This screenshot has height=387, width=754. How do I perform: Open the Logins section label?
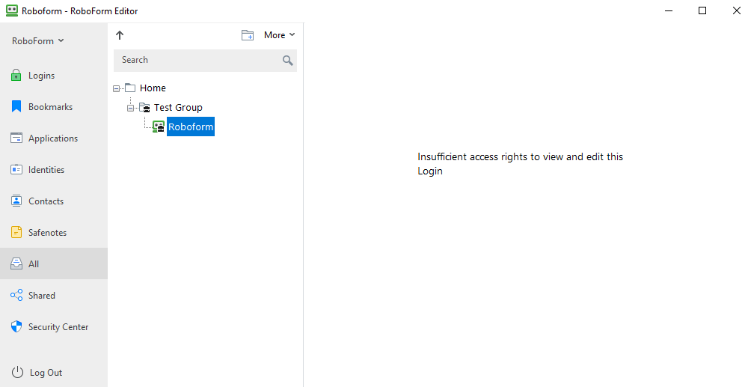coord(41,76)
